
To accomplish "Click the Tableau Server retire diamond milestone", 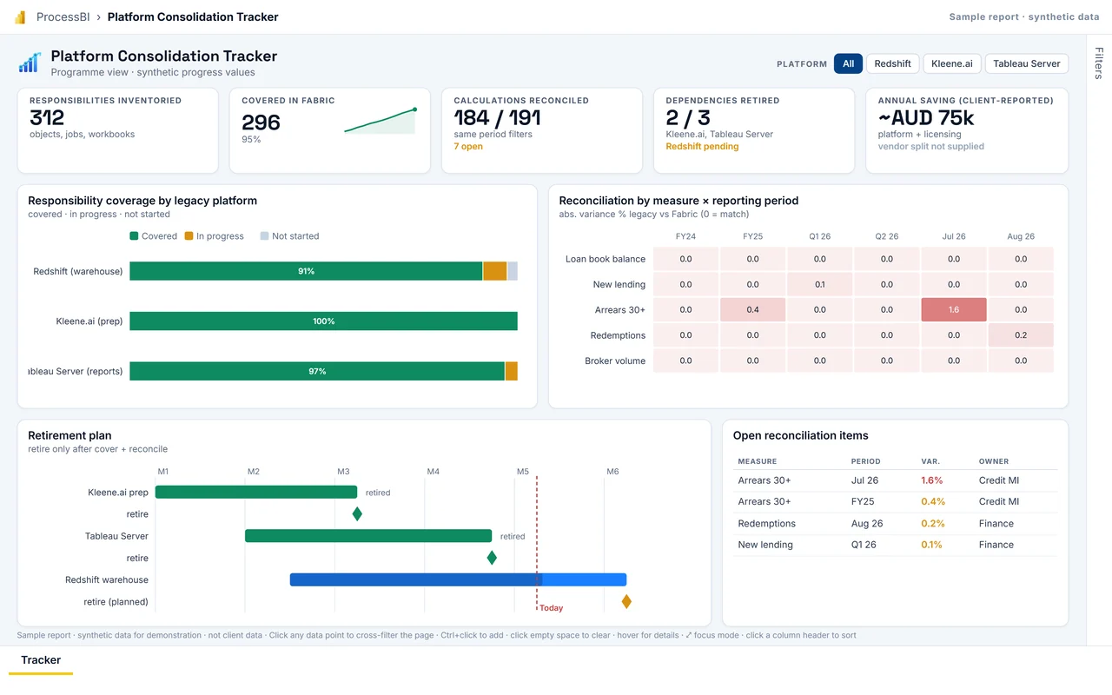I will pyautogui.click(x=492, y=558).
